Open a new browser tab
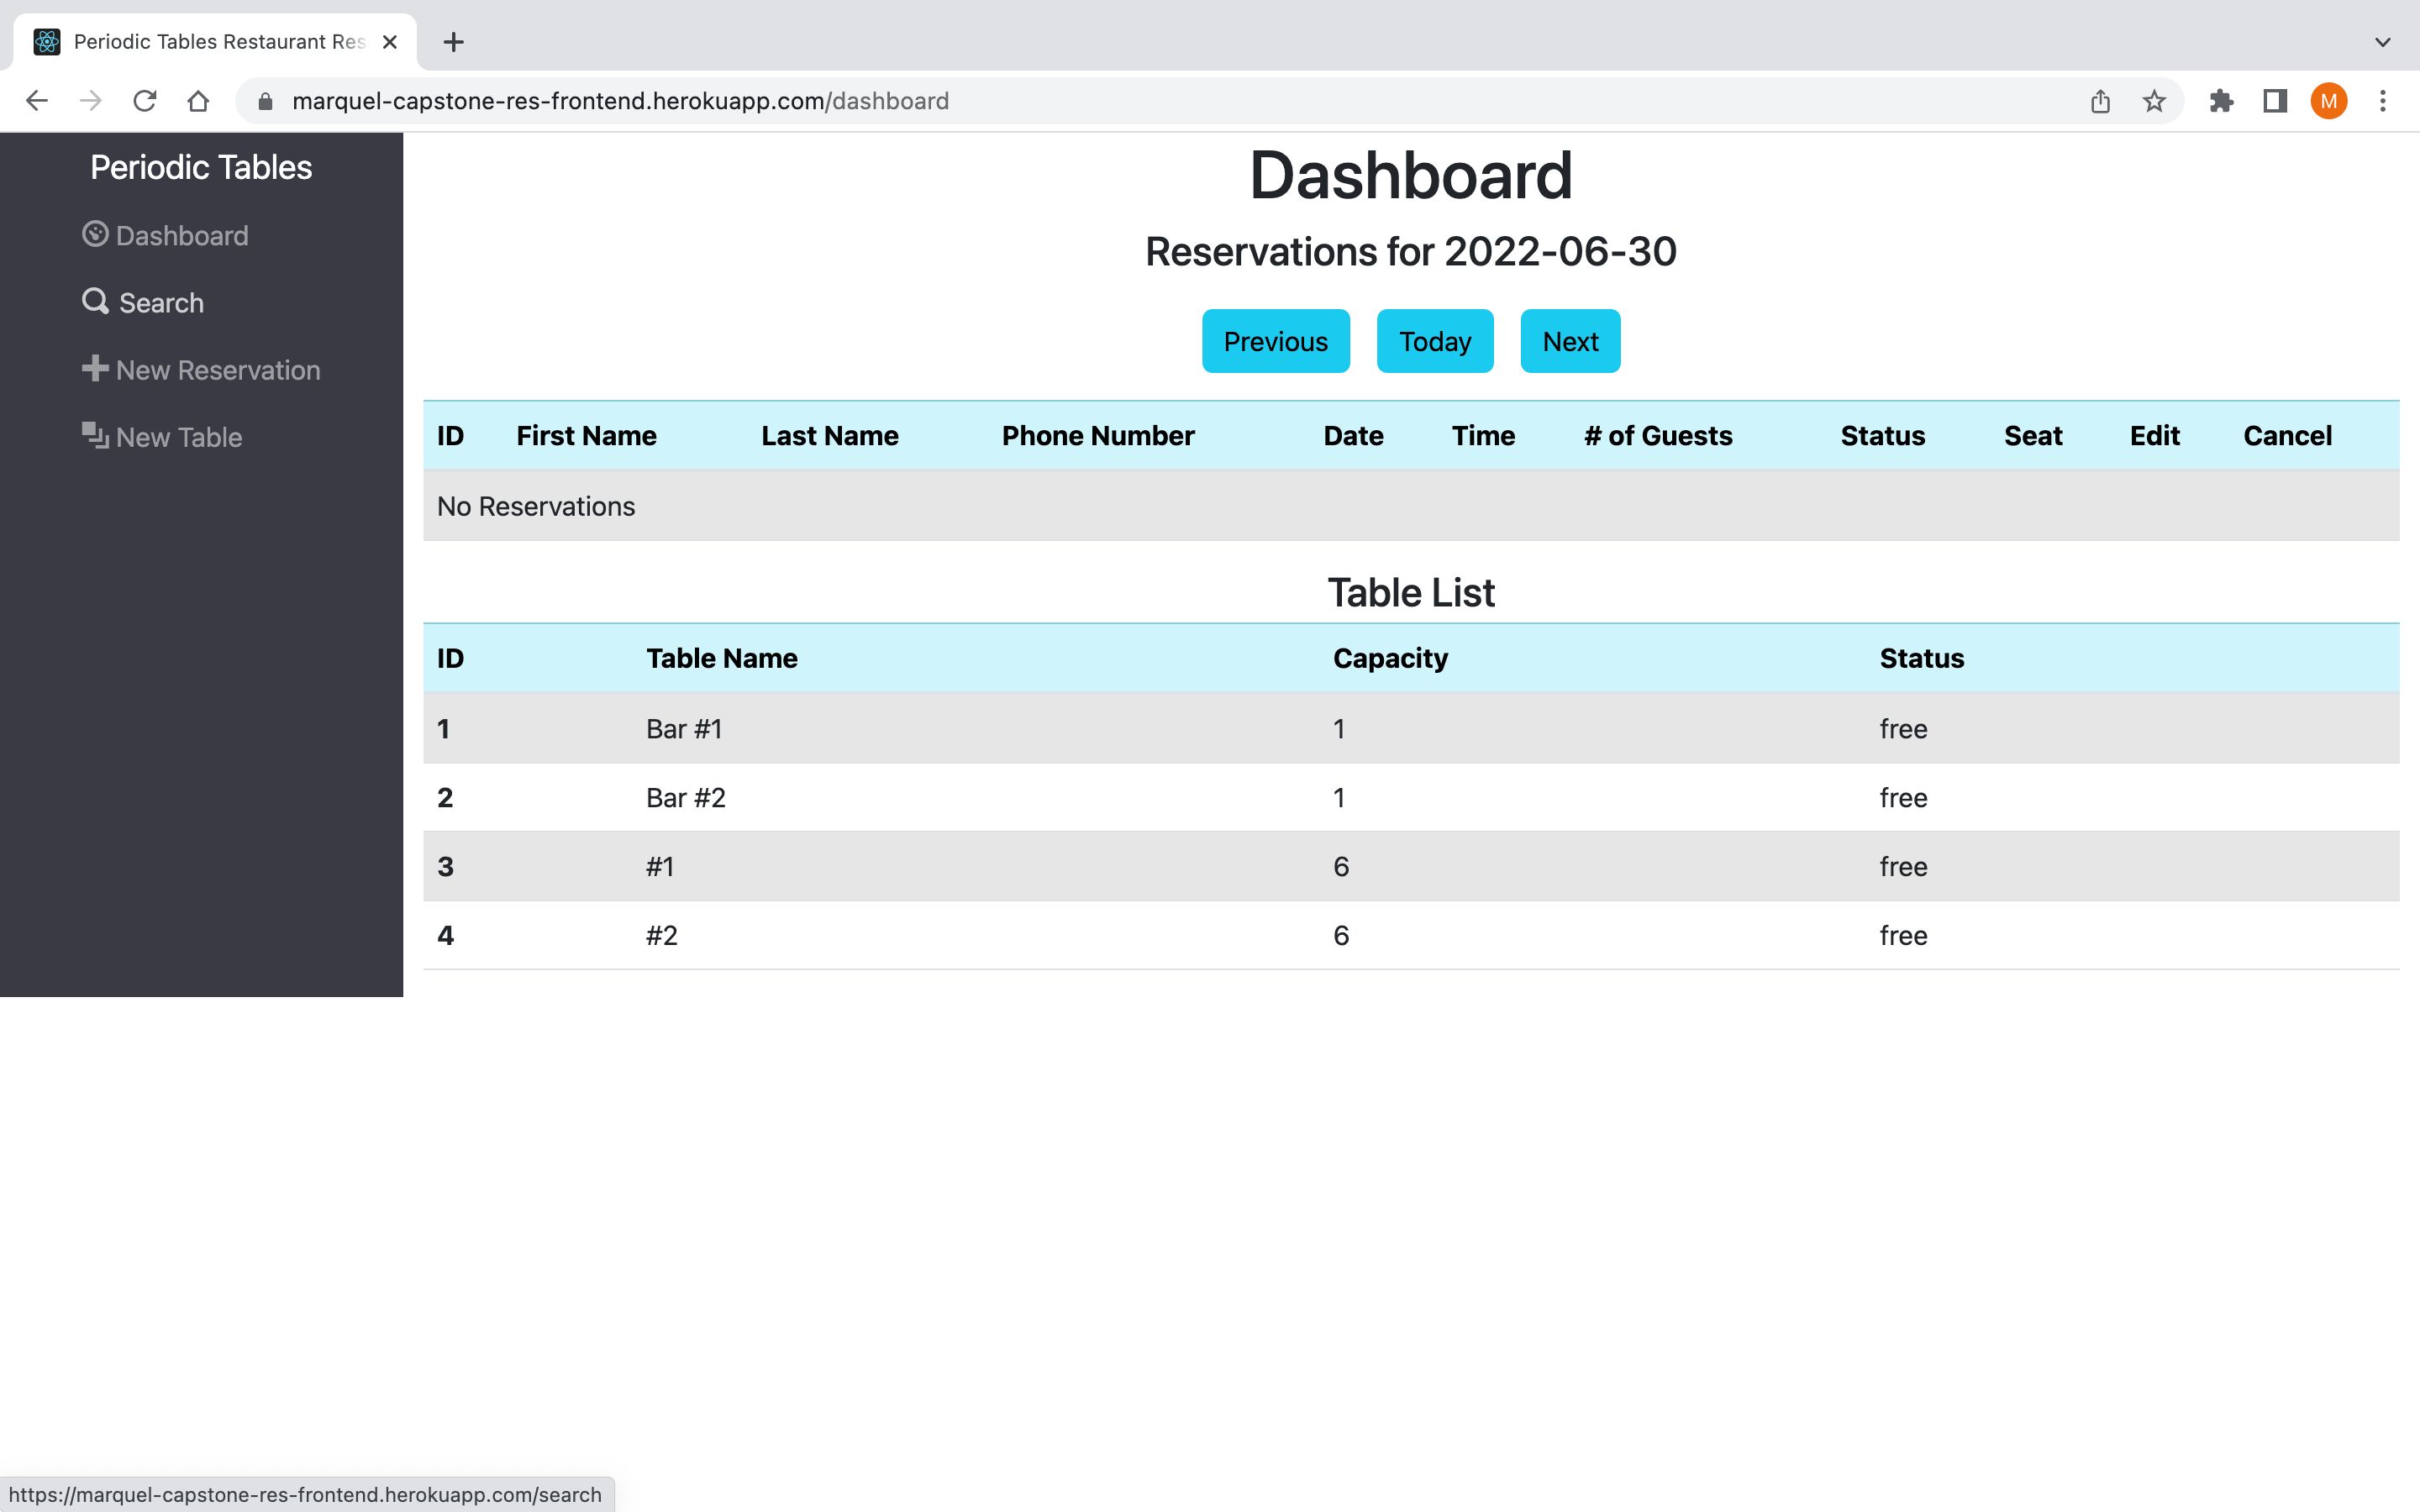 [454, 42]
